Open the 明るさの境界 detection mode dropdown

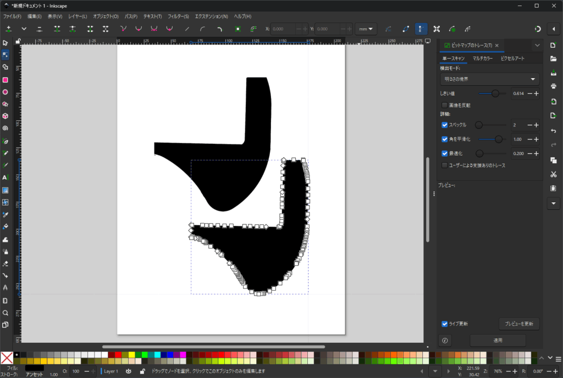pyautogui.click(x=489, y=79)
